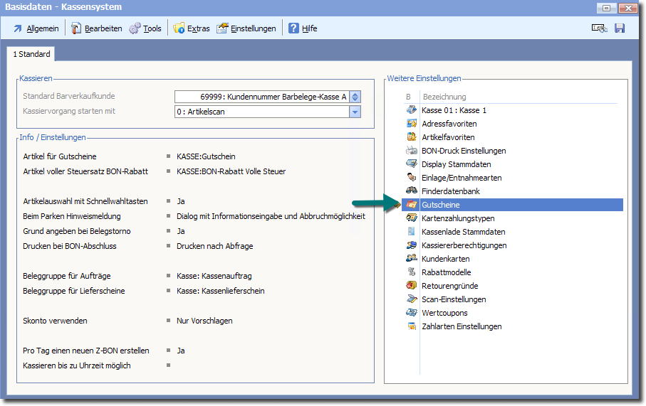
Task: Open the Bearbeiten menu
Action: (x=97, y=28)
